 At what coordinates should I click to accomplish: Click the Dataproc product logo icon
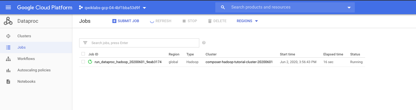coord(8,21)
